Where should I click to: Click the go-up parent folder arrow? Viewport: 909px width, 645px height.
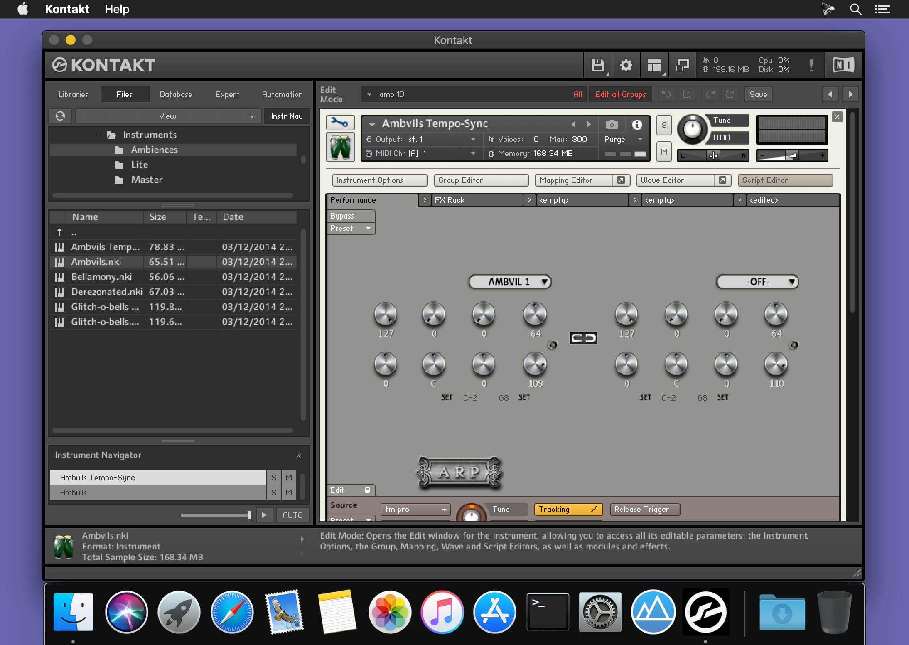pyautogui.click(x=59, y=232)
